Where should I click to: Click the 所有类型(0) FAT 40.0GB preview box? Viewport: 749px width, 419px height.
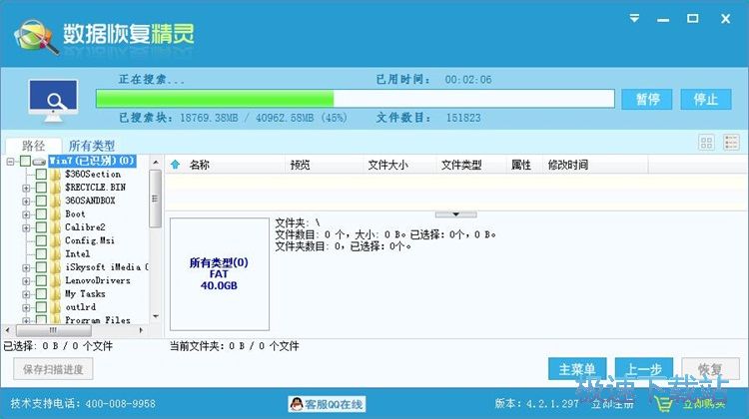tap(220, 274)
